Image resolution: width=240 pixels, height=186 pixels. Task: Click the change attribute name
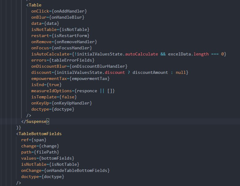click(29, 146)
